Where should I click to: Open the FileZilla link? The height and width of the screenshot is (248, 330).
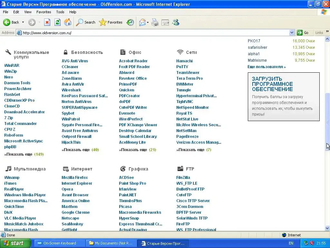coord(183,177)
